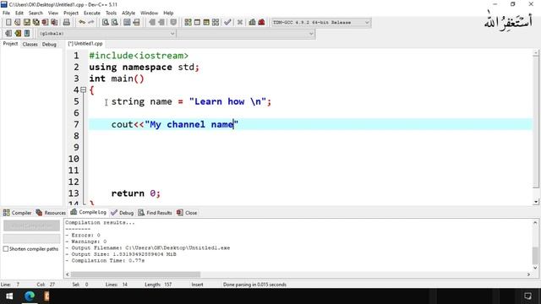Click the Compile & Run toolbar icon
Screen dimensions: 541x304
point(206,23)
